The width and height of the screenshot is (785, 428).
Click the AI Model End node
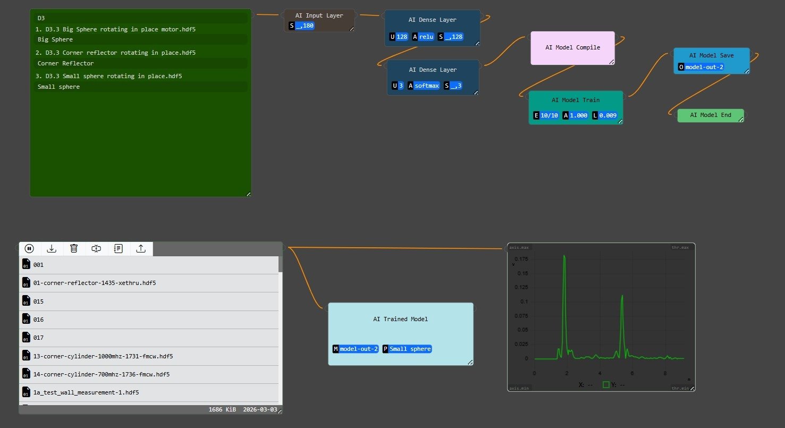[x=710, y=115]
